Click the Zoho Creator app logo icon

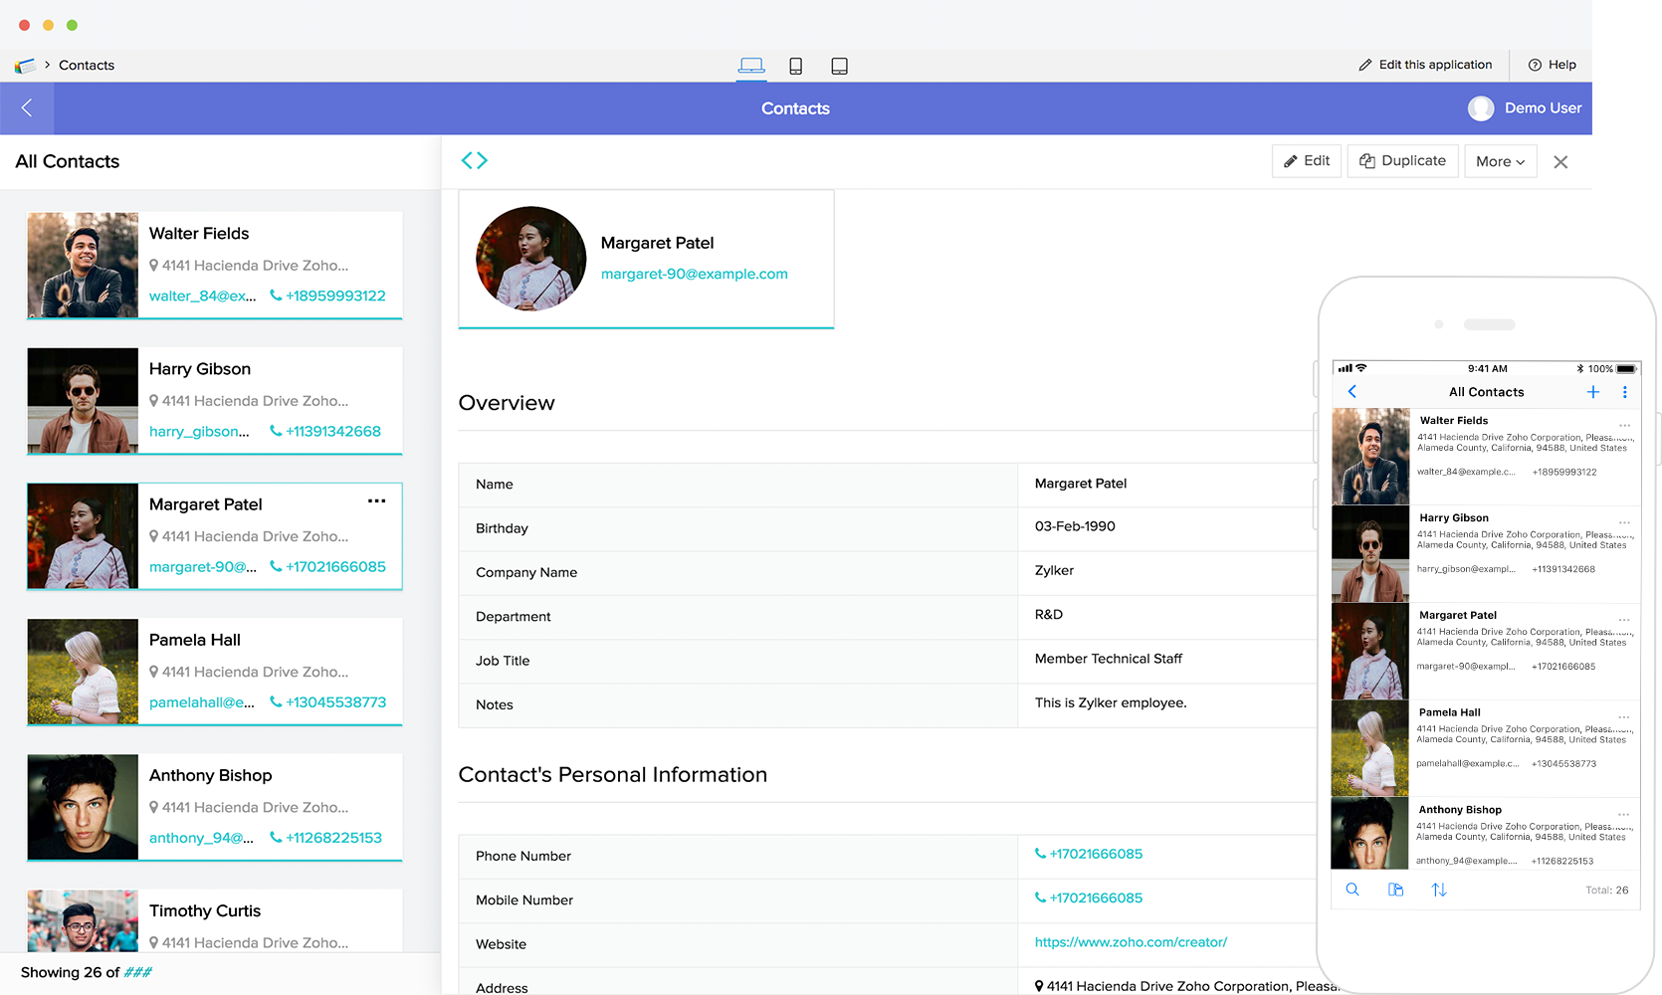25,66
